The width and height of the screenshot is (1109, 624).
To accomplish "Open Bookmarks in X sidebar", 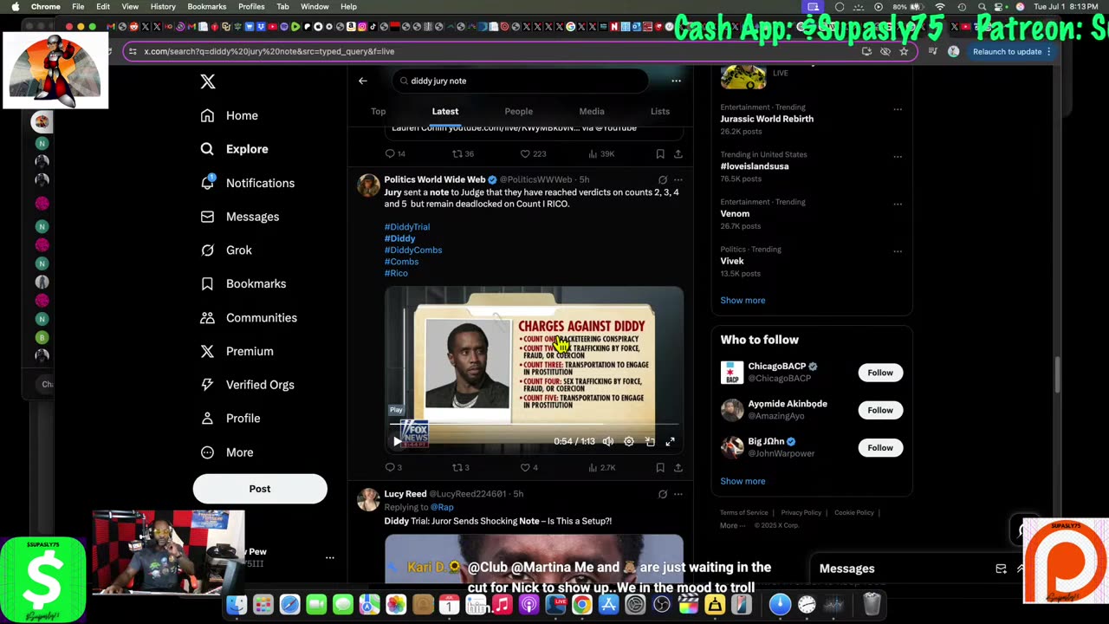I will tap(243, 283).
